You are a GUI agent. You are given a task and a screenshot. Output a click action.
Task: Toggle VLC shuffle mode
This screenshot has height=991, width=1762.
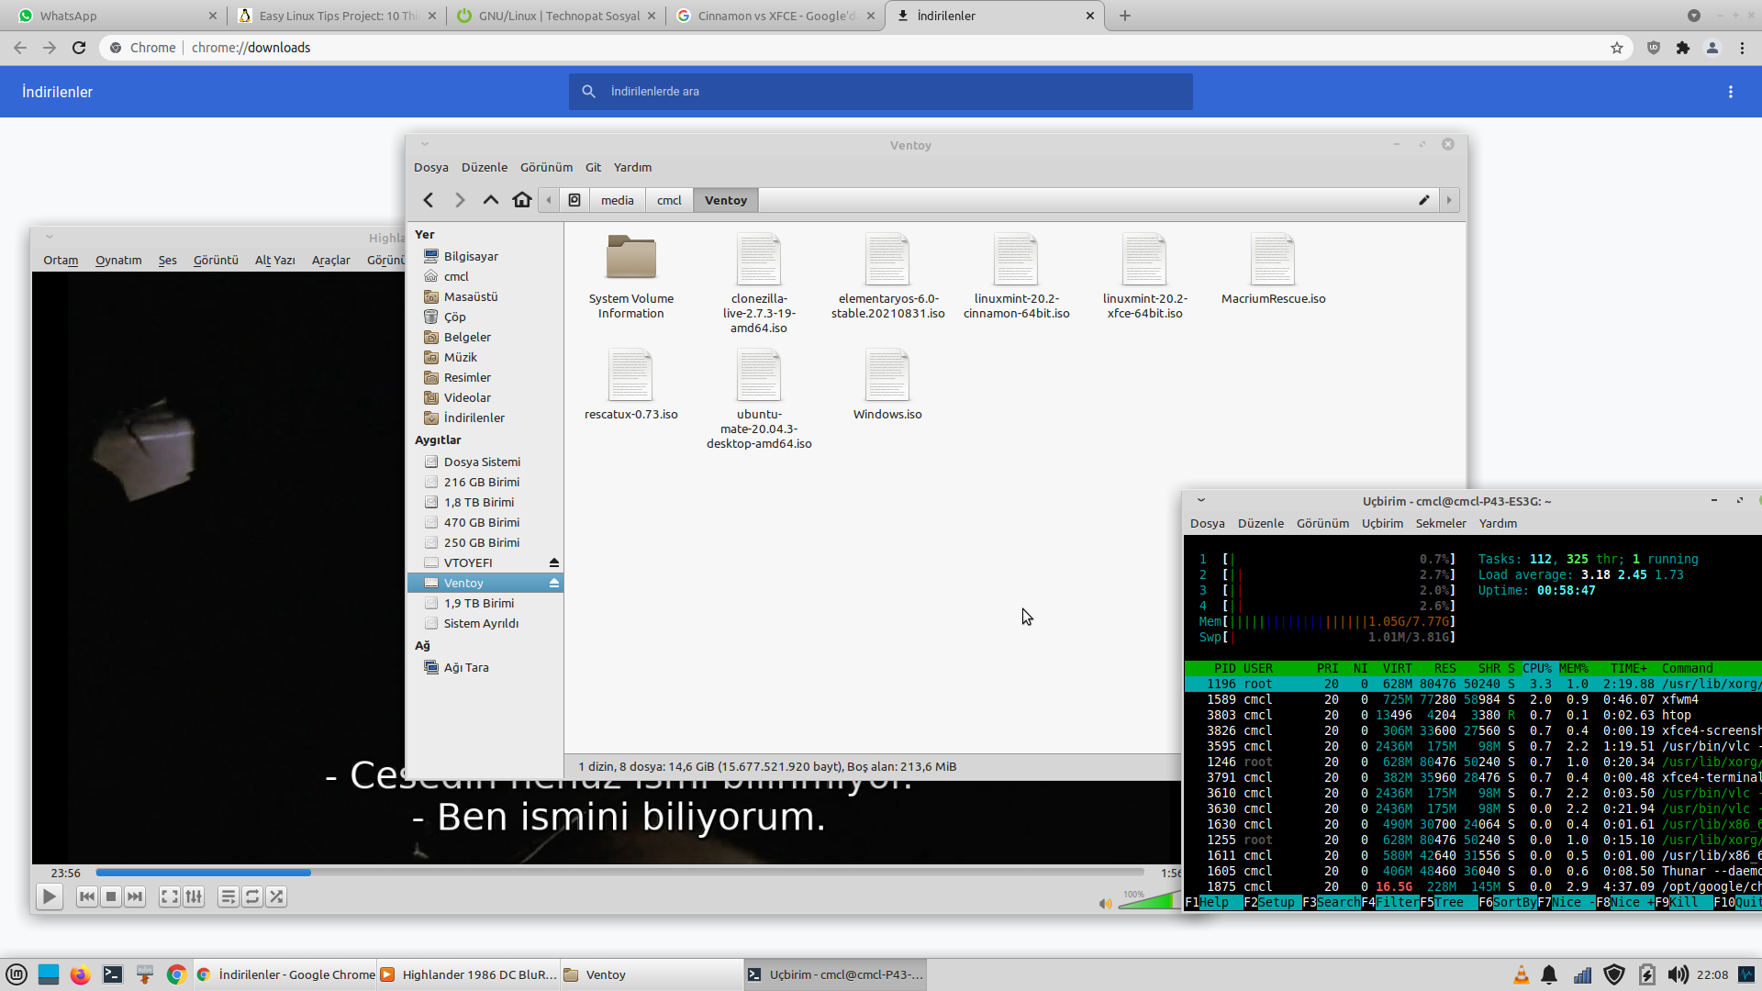276,896
